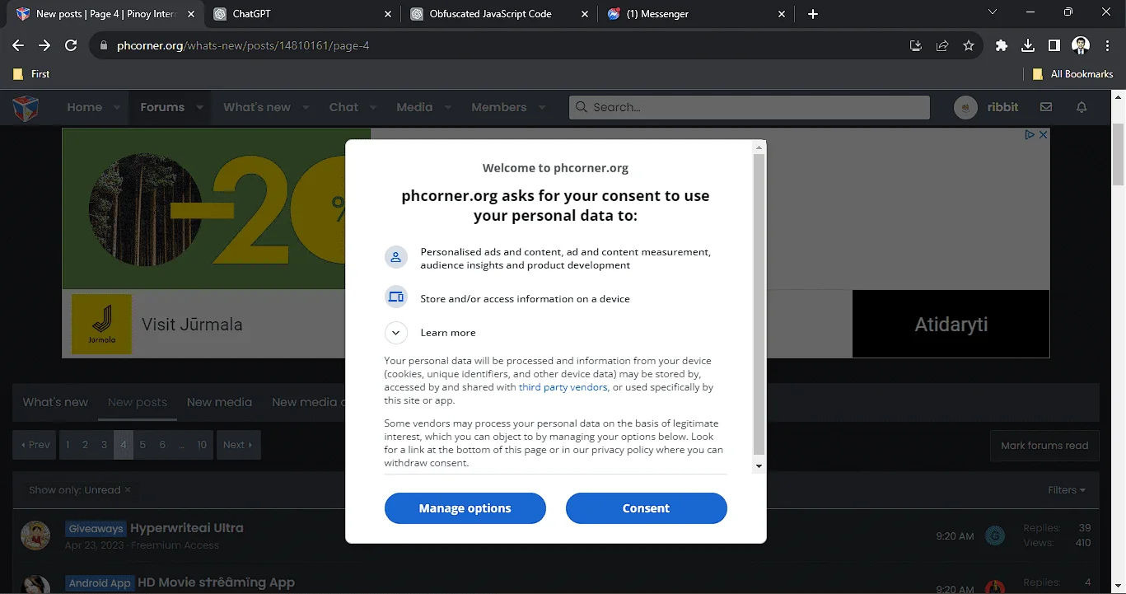The height and width of the screenshot is (594, 1126).
Task: Open the Chat menu item
Action: [x=343, y=107]
